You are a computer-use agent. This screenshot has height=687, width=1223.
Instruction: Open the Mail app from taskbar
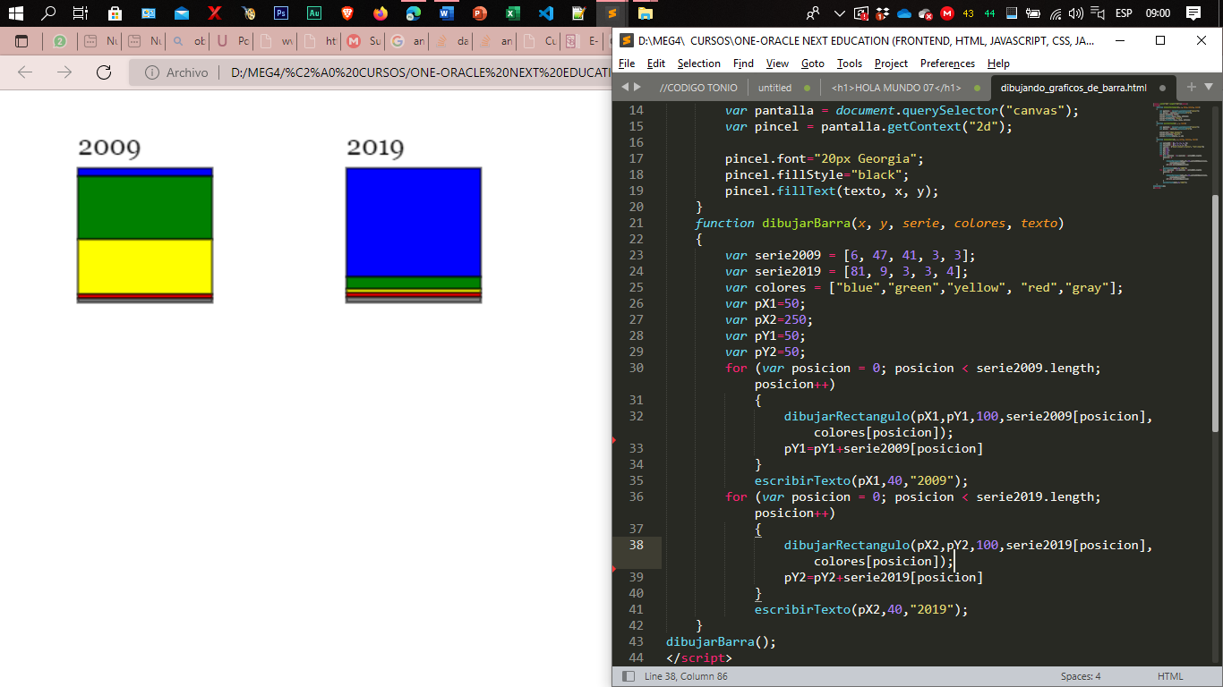point(182,13)
